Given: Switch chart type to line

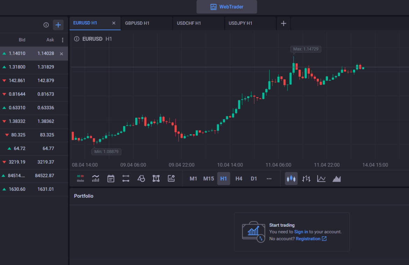Looking at the screenshot, I should coord(321,179).
